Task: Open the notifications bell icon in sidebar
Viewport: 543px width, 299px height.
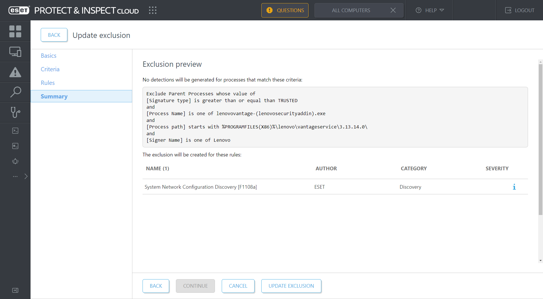Action: [15, 161]
